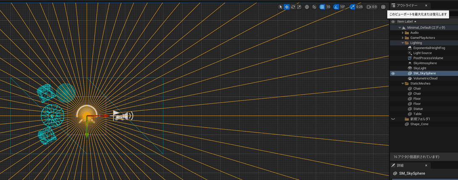Screen dimensions: 458x180
Task: Select the GamePlayActors folder label
Action: [422, 38]
